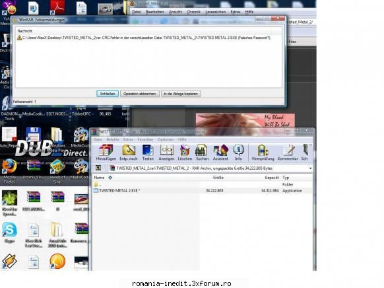
Task: Open the Lesezeichen menu in Firefox
Action: [216, 12]
